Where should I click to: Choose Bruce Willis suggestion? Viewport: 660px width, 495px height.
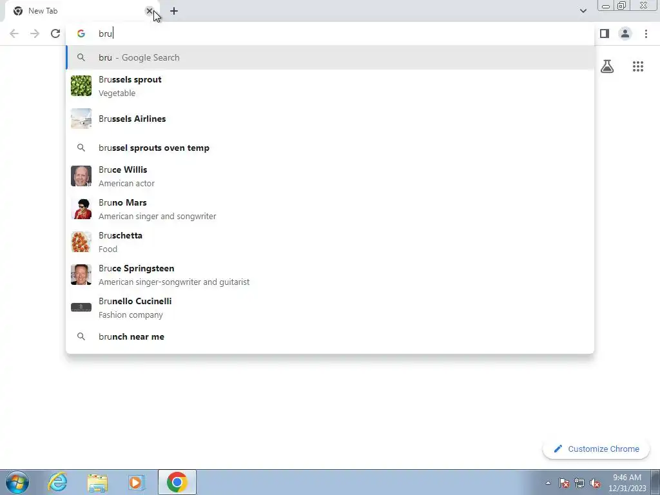coord(330,176)
